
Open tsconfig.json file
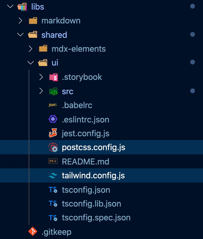point(86,190)
